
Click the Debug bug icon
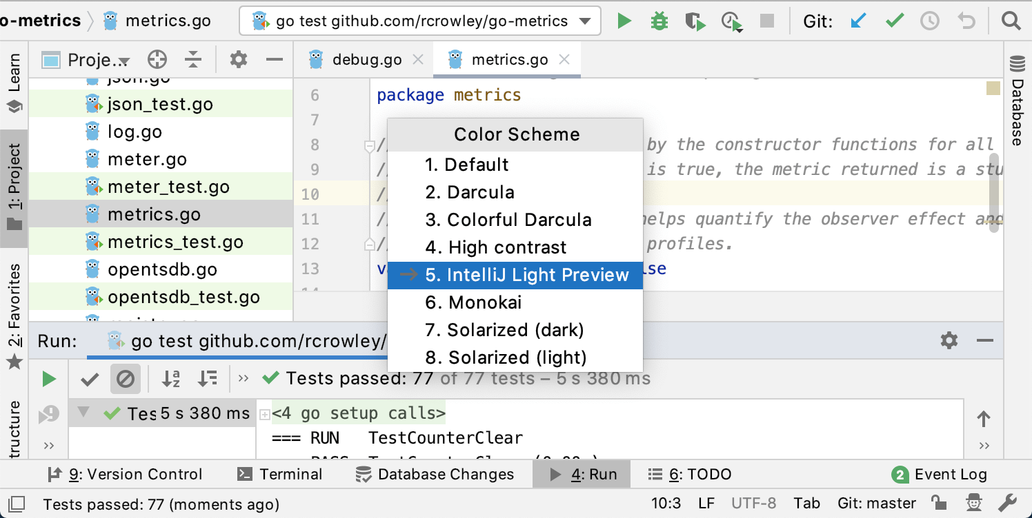point(659,21)
